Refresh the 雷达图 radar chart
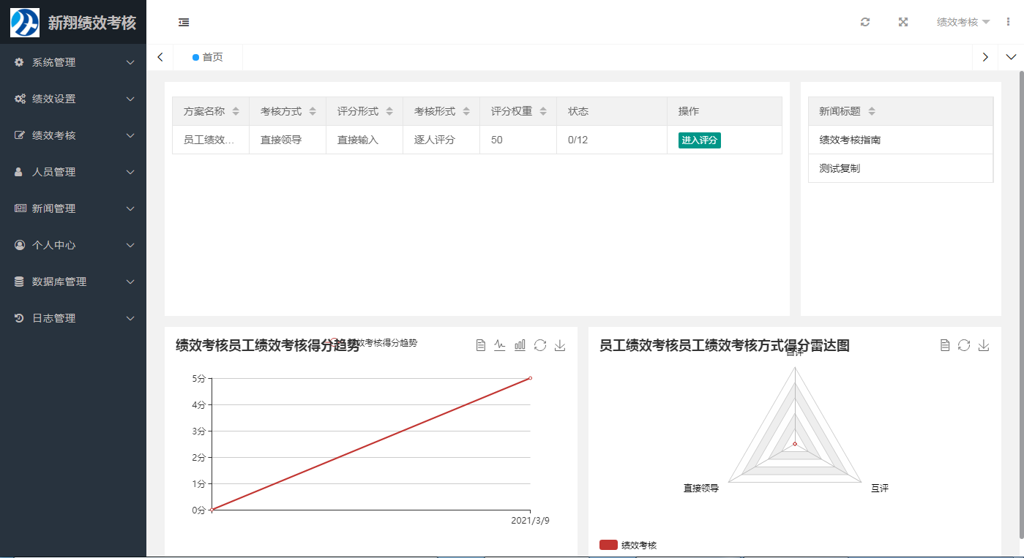This screenshot has height=558, width=1024. (x=963, y=345)
